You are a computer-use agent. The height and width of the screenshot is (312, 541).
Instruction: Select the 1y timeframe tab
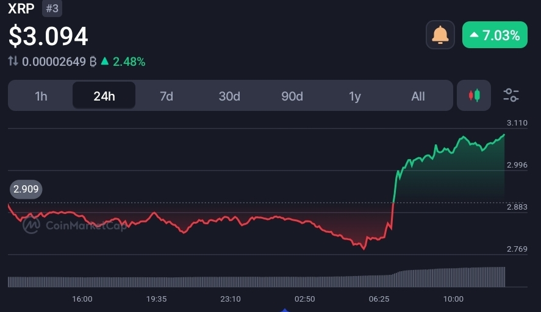click(x=355, y=96)
